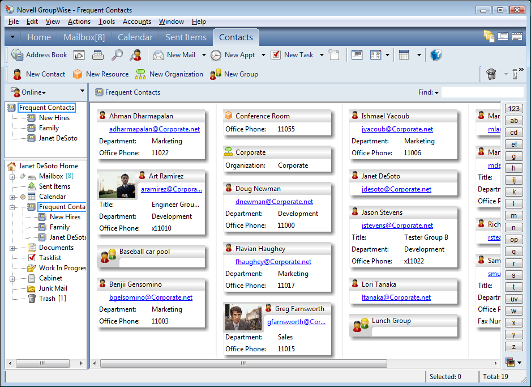Switch to the Mailbox[8] tab
531x387 pixels.
pos(84,37)
